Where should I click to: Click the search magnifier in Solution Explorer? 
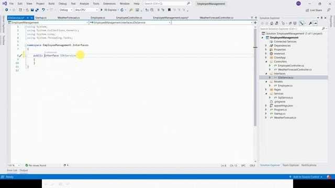pos(323,29)
